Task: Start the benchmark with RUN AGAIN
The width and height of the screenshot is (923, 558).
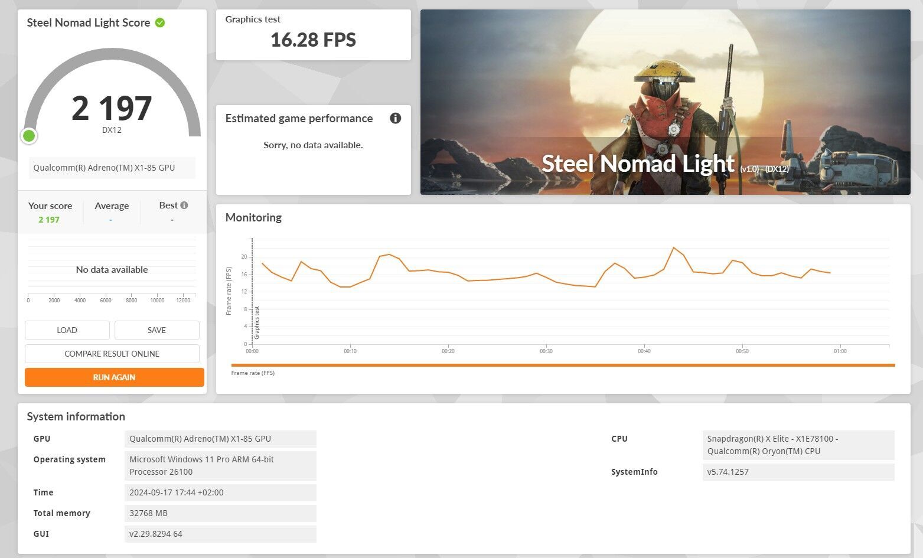Action: coord(114,377)
